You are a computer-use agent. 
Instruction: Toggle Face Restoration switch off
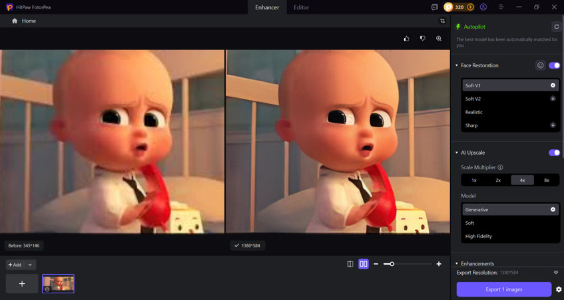pyautogui.click(x=554, y=65)
